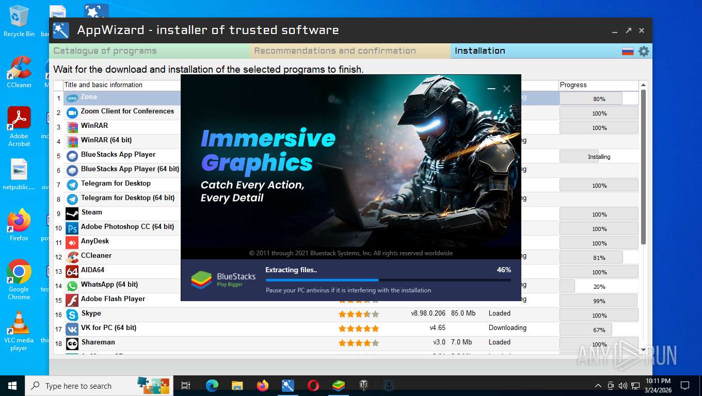This screenshot has height=396, width=702.
Task: Select the BlueStacks App Player row name
Action: (118, 154)
